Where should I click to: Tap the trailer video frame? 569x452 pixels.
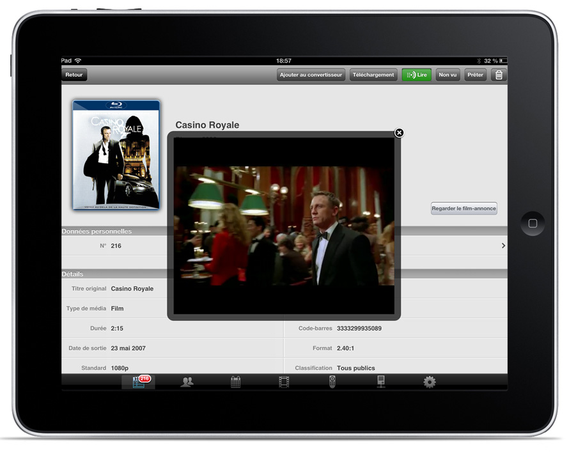284,226
